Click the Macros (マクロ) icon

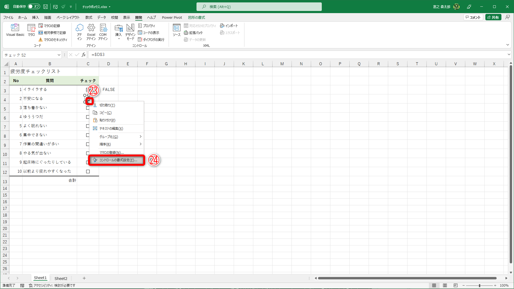tap(31, 30)
